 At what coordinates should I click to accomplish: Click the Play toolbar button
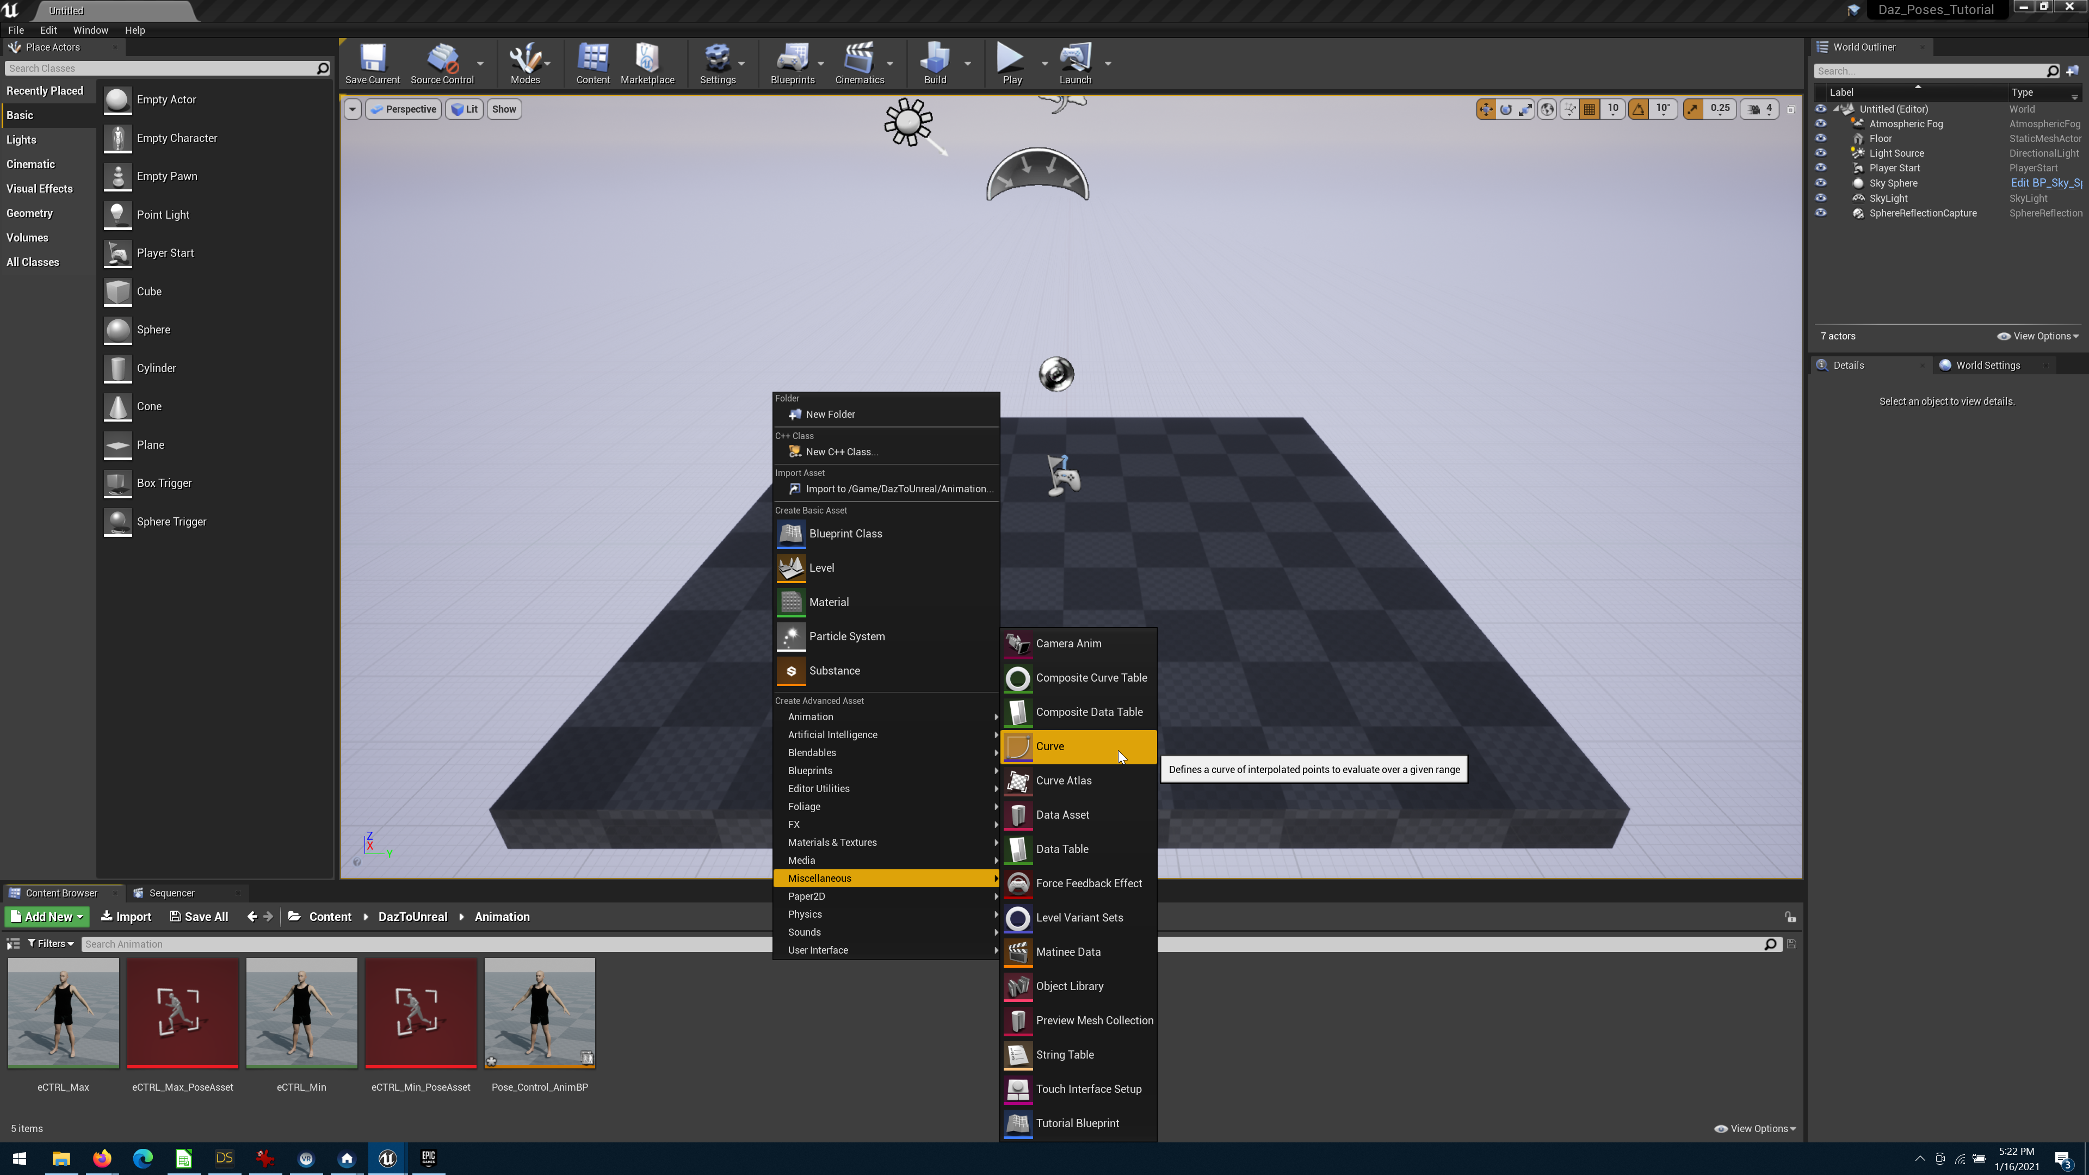click(1011, 63)
